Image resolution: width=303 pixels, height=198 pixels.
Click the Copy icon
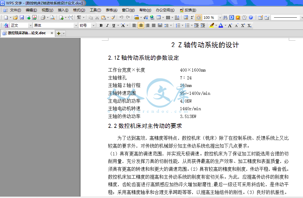coord(90,18)
